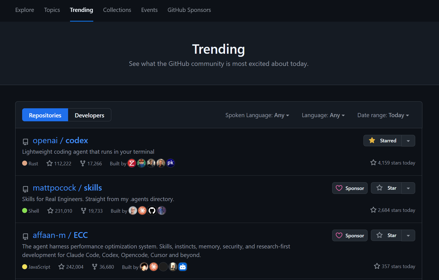Open the affaan-m / ECC repository

(60, 235)
